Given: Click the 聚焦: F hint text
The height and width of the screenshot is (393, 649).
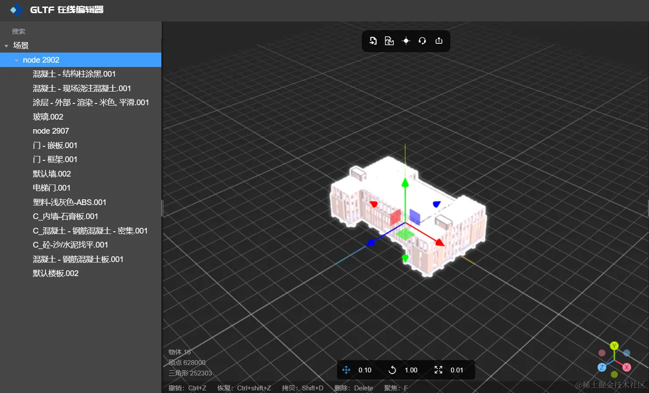Looking at the screenshot, I should coord(396,388).
